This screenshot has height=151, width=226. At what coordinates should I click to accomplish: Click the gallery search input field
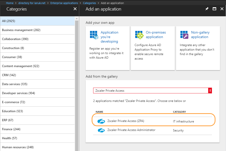[151, 90]
